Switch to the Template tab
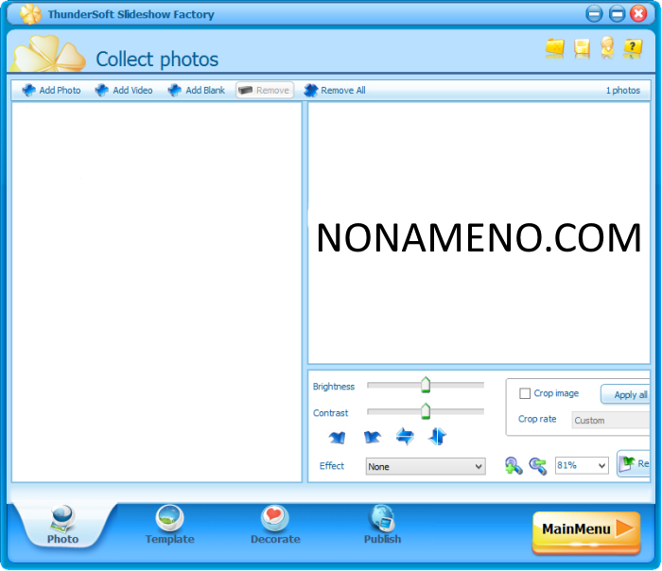 [169, 526]
